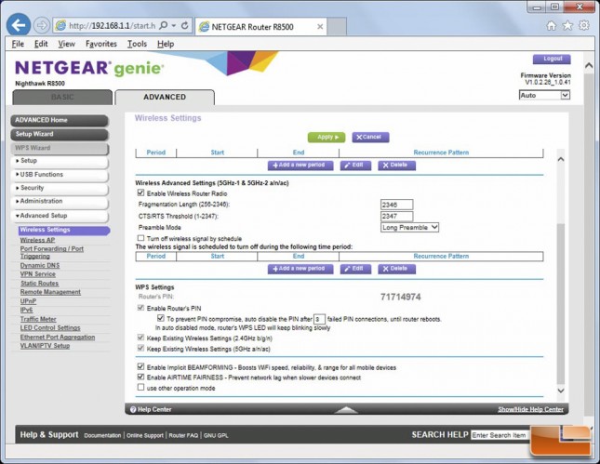The width and height of the screenshot is (600, 464).
Task: Open the Dynamic DNS page
Action: pos(40,265)
